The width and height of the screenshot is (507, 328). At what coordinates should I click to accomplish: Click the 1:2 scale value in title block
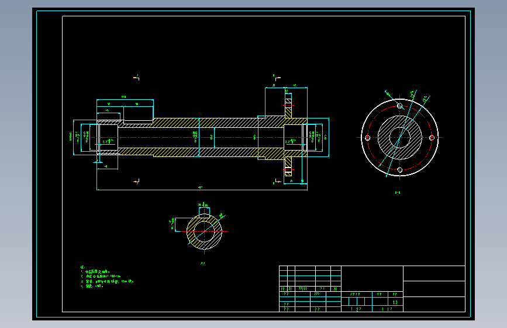pyautogui.click(x=395, y=302)
